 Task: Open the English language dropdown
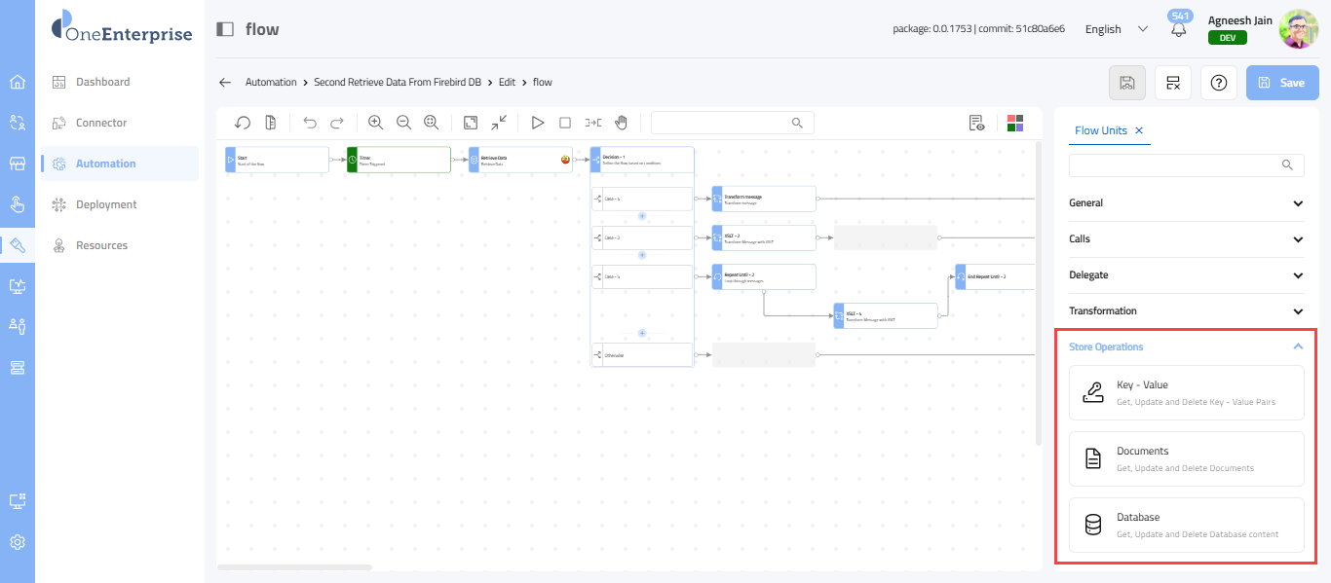click(x=1116, y=29)
